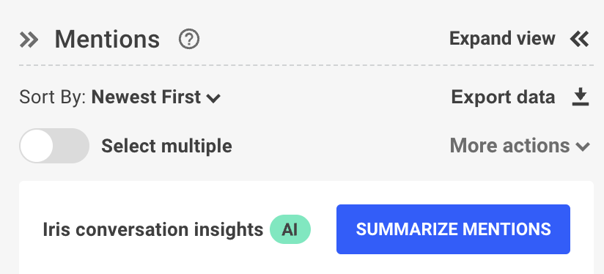
Task: Open the More actions dropdown
Action: pyautogui.click(x=520, y=146)
